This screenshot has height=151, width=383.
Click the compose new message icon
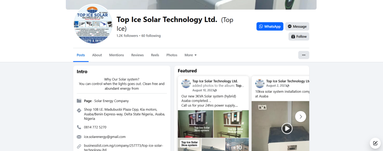click(375, 143)
